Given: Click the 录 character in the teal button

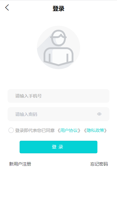Looking at the screenshot, I should [61, 147].
